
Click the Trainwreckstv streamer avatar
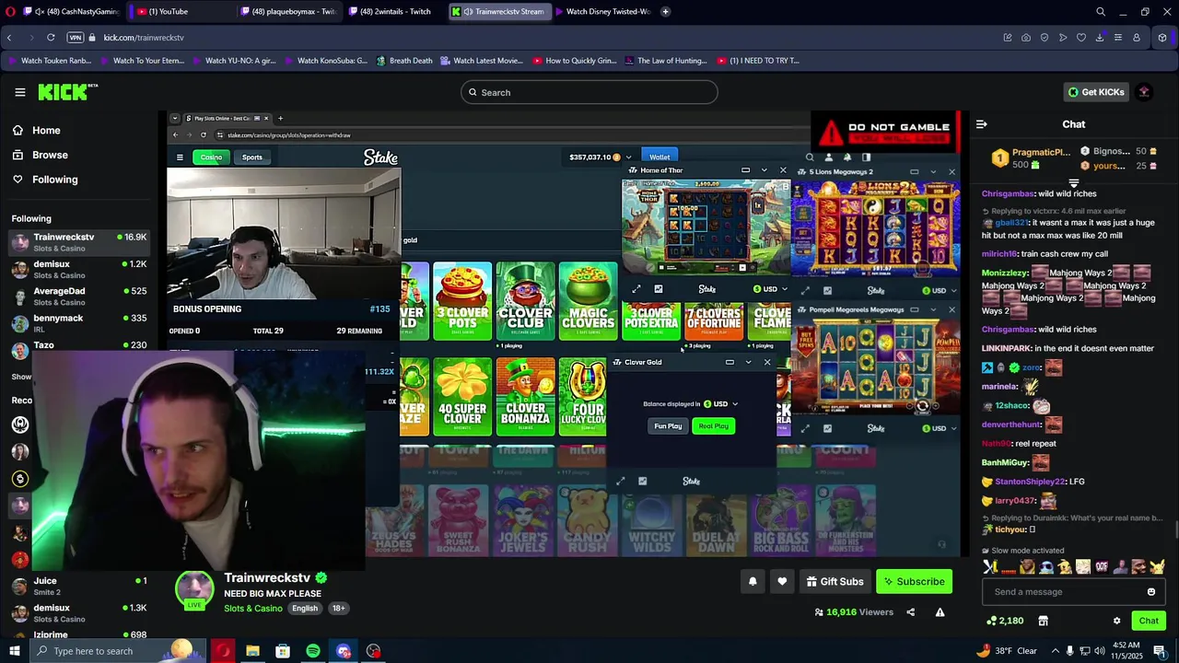click(194, 589)
